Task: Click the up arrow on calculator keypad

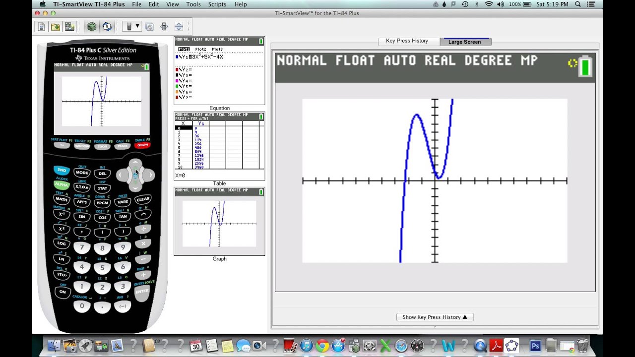Action: [135, 163]
